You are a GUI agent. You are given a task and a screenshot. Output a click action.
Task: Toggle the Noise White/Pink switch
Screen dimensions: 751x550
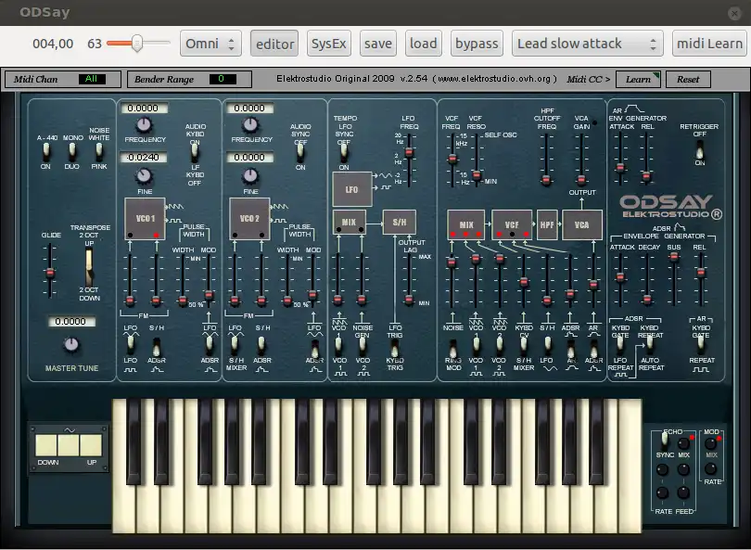[x=99, y=151]
